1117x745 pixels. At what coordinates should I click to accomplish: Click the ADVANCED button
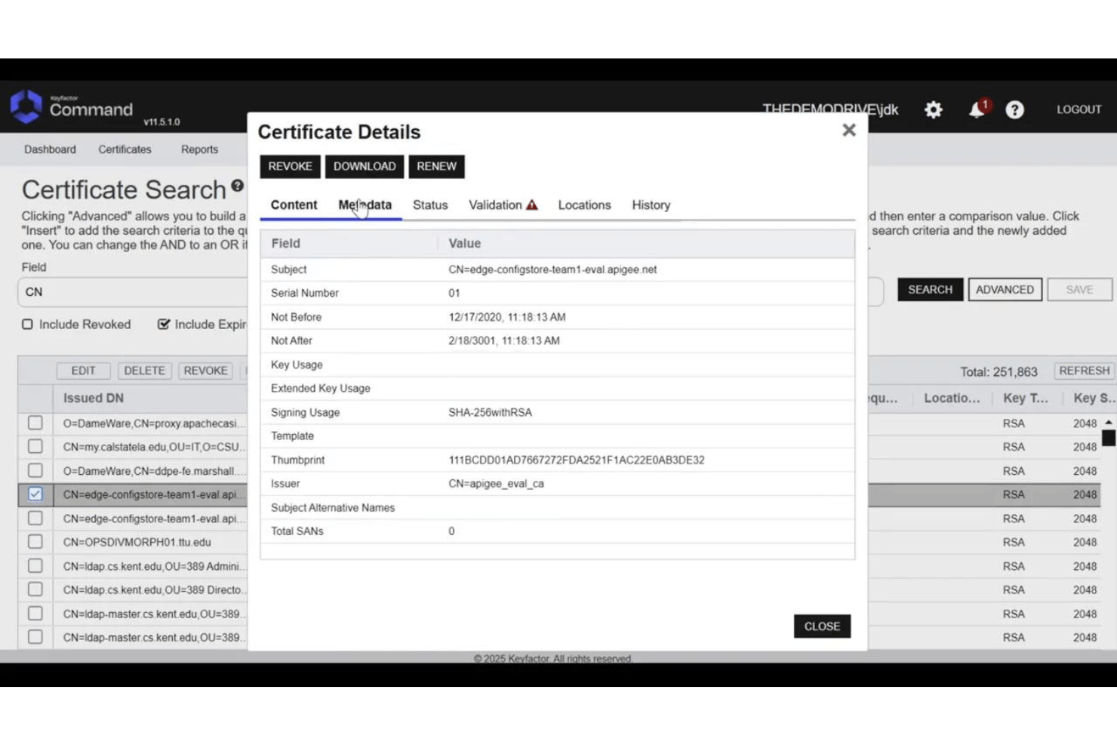pyautogui.click(x=1005, y=290)
